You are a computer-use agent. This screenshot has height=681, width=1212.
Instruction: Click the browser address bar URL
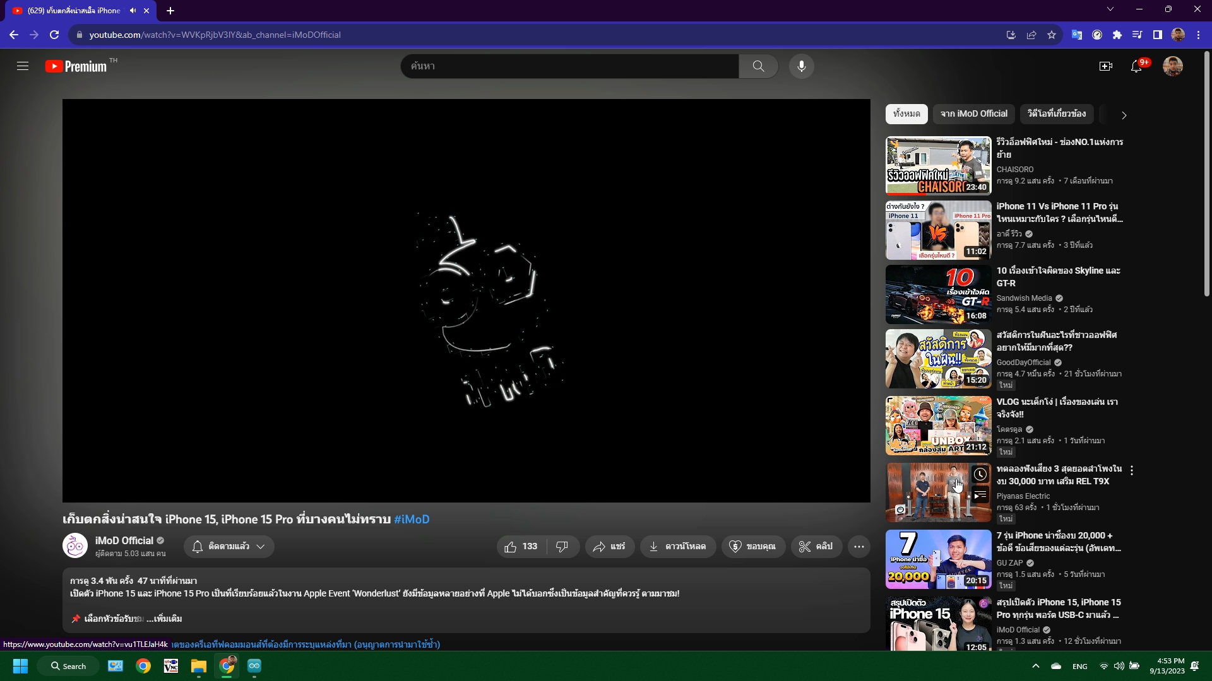(x=215, y=35)
